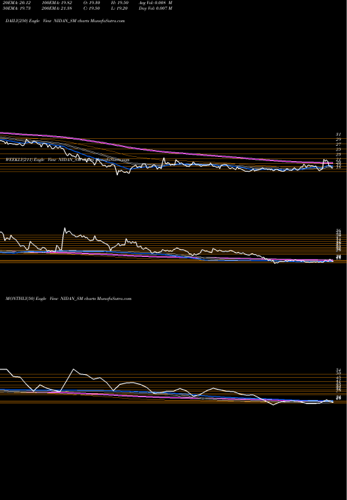Click the 100EMA: 19.82 value

point(57,3)
